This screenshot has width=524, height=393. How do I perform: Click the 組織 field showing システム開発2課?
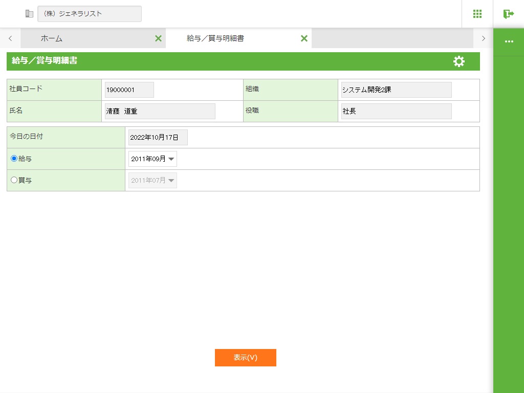click(x=396, y=90)
